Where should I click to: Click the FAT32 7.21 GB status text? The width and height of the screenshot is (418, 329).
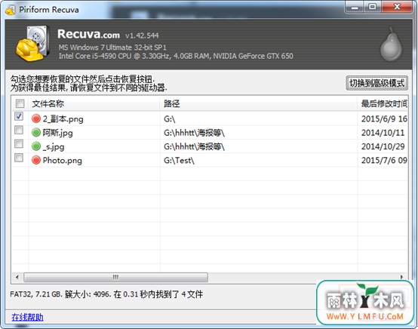pos(106,294)
